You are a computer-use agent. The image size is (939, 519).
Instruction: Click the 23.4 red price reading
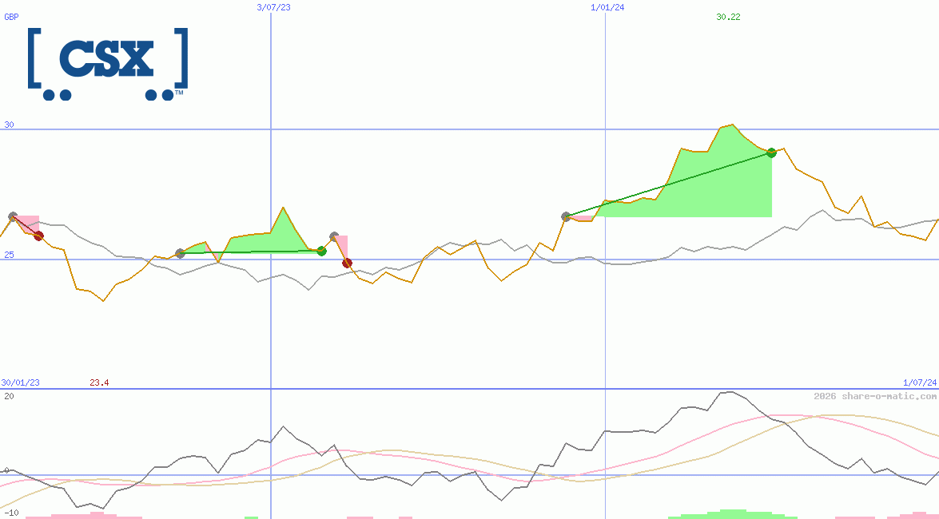coord(100,382)
